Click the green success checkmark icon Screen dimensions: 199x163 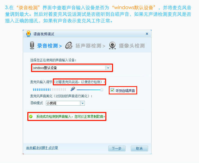pyautogui.click(x=31, y=116)
